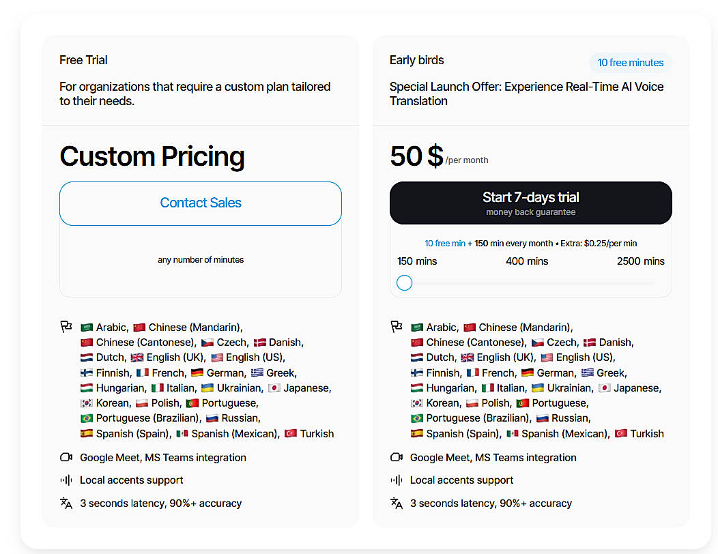Click the video camera icon beside Google Meet integration
718x554 pixels.
point(66,457)
